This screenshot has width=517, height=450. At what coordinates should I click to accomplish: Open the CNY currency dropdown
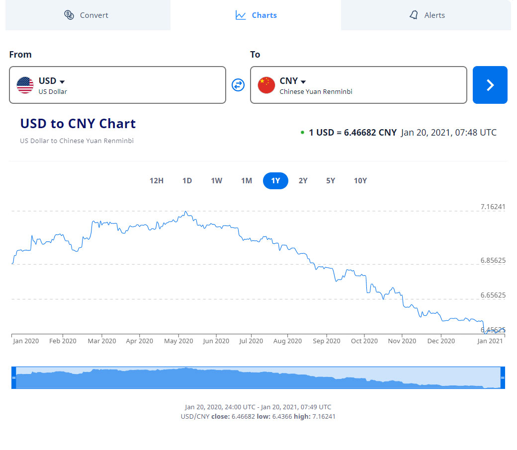pos(293,81)
